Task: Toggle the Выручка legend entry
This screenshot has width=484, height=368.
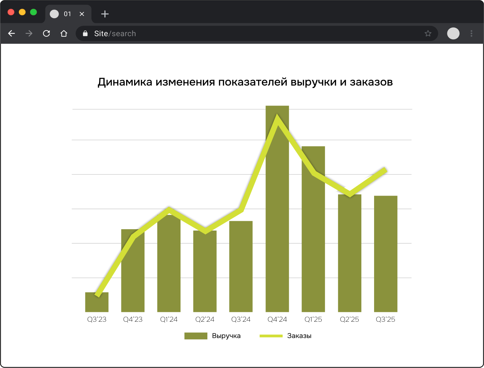Action: (x=226, y=336)
